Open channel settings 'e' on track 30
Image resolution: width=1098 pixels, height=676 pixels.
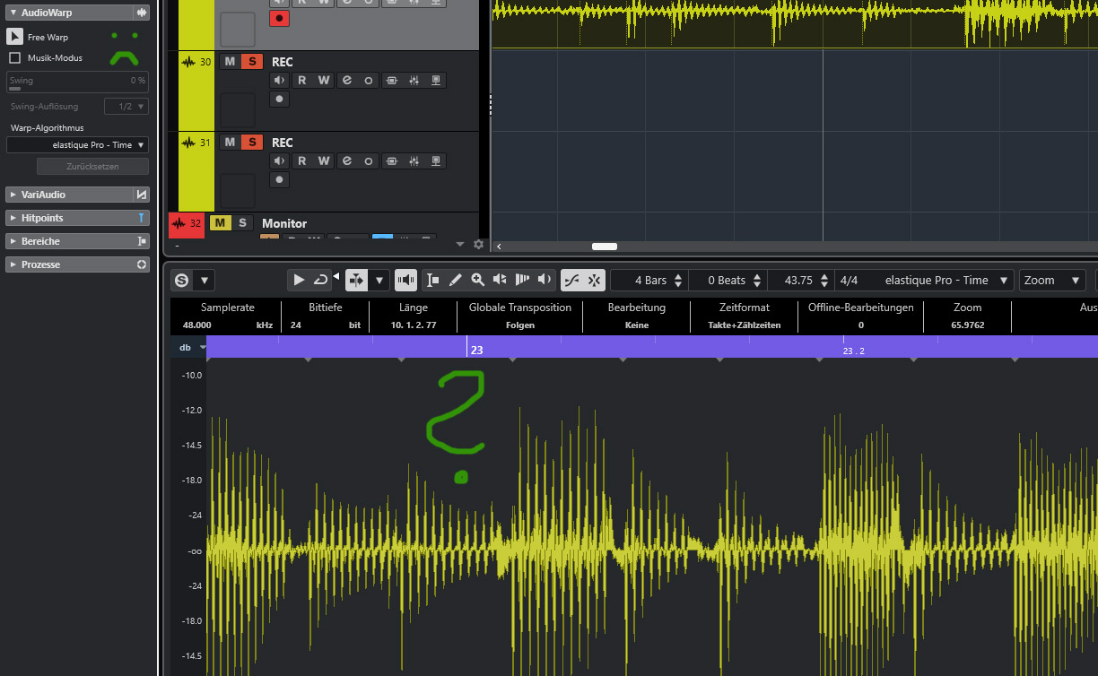[x=346, y=81]
